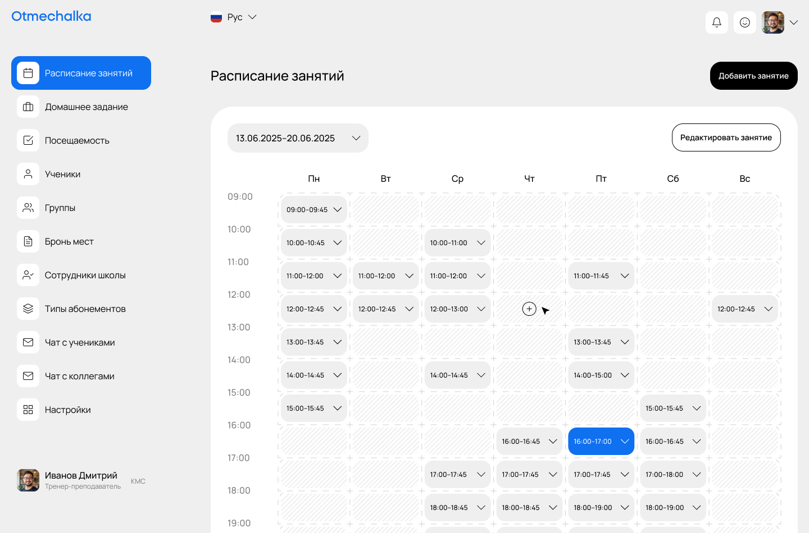Open the Рус language selector

click(234, 17)
